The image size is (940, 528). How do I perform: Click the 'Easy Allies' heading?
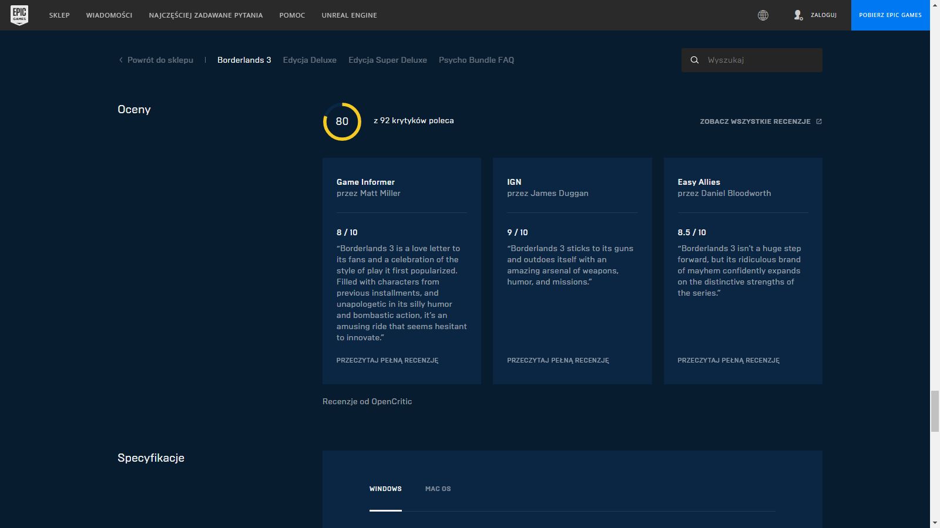click(699, 182)
